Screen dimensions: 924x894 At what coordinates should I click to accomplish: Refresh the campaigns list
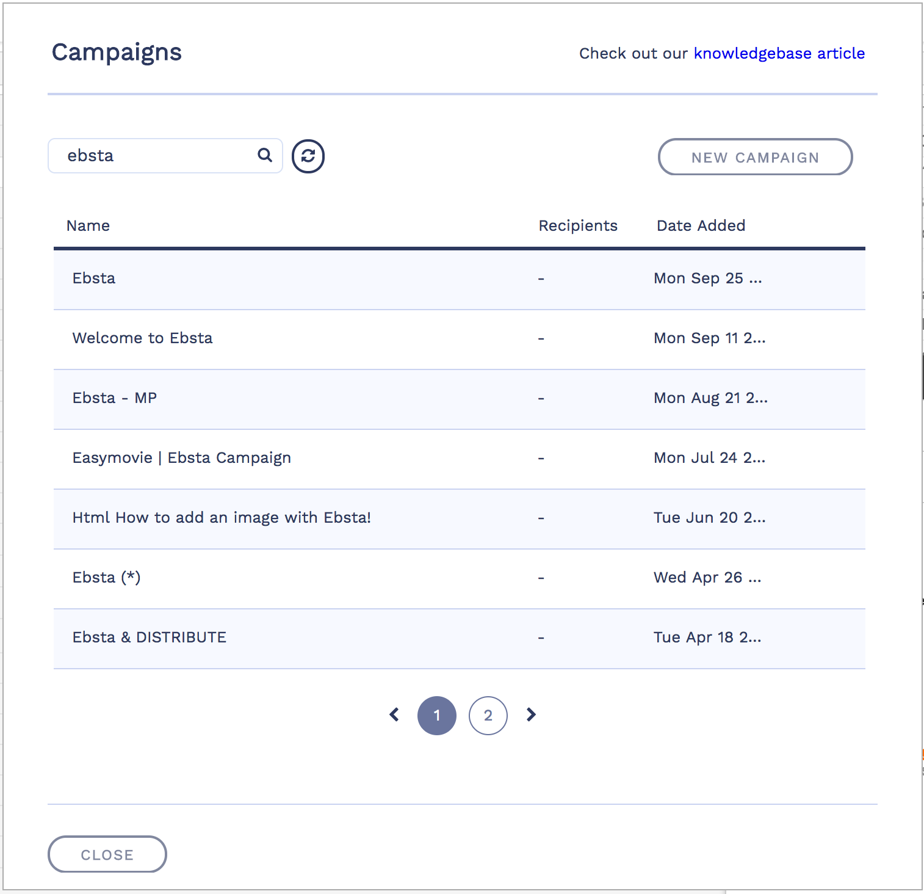pyautogui.click(x=308, y=156)
